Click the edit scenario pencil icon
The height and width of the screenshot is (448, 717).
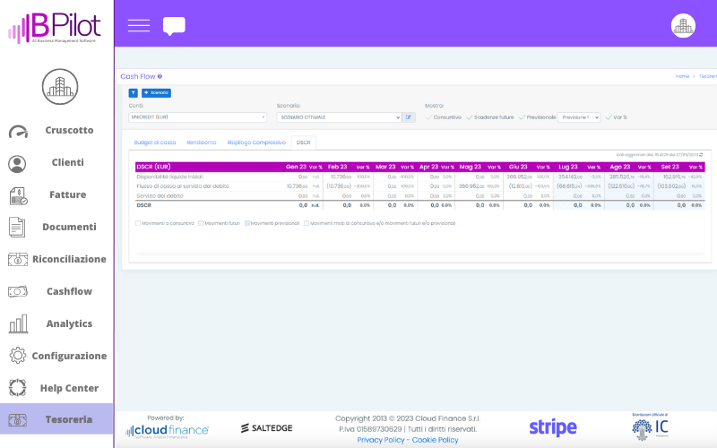pyautogui.click(x=409, y=117)
